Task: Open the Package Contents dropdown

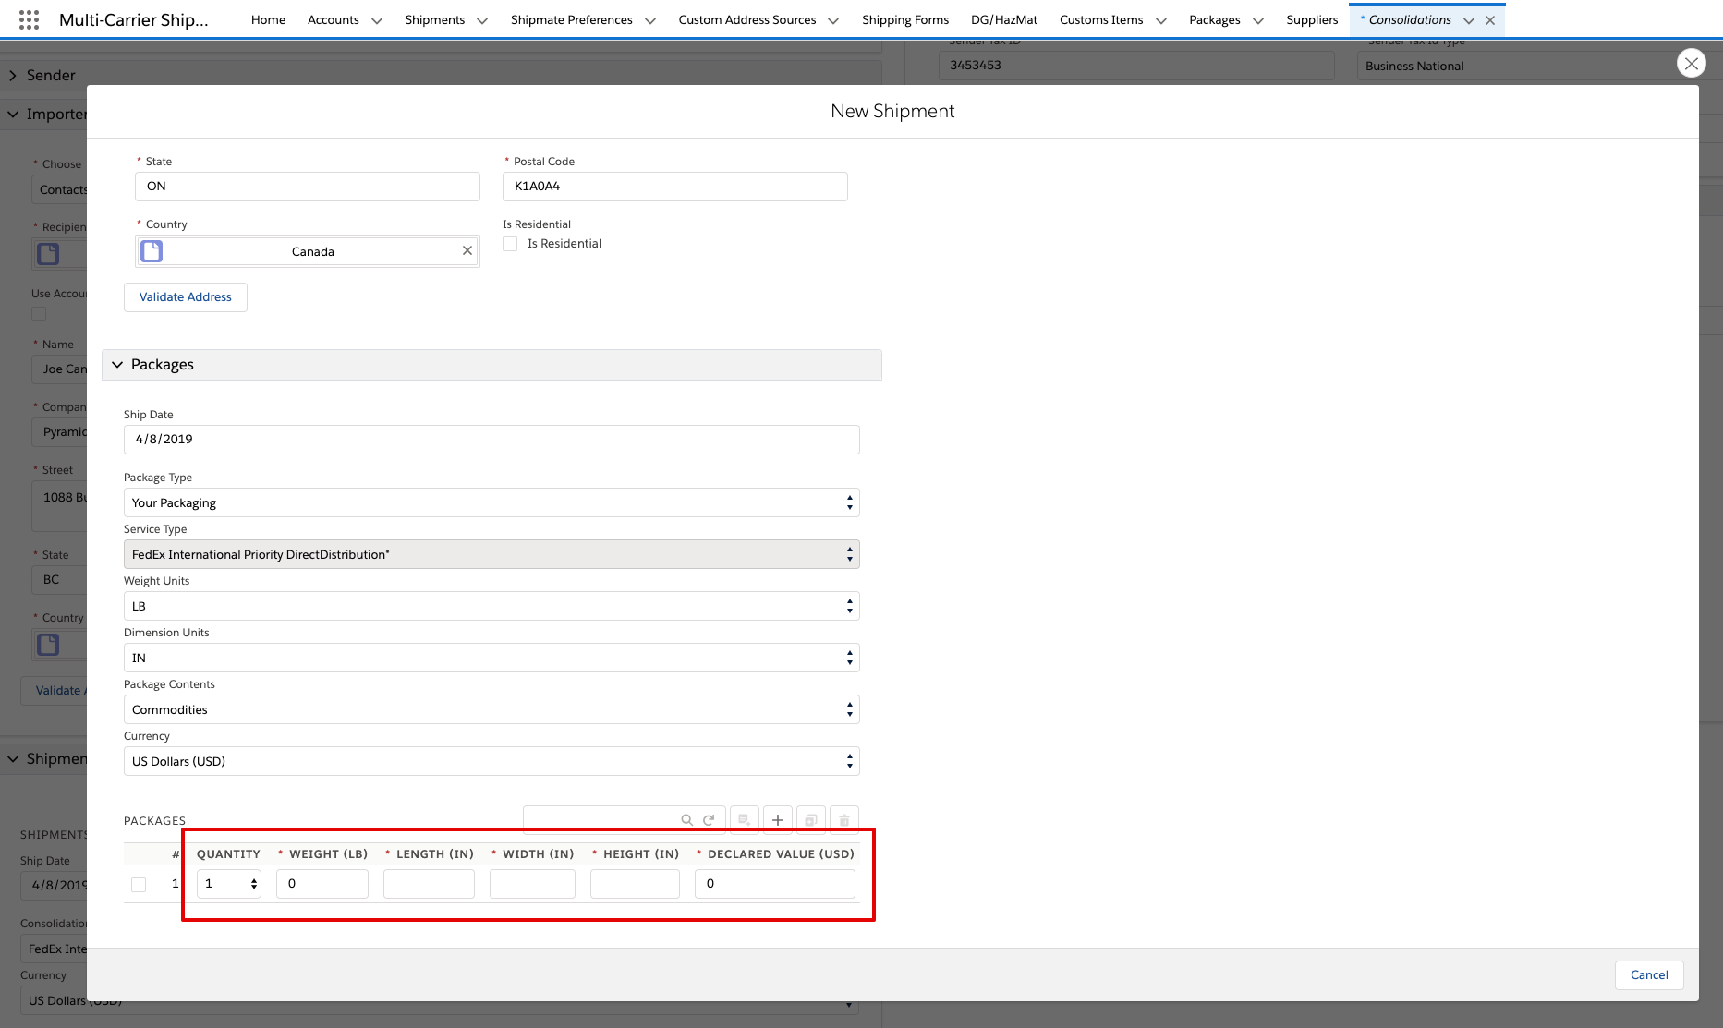Action: [x=491, y=709]
